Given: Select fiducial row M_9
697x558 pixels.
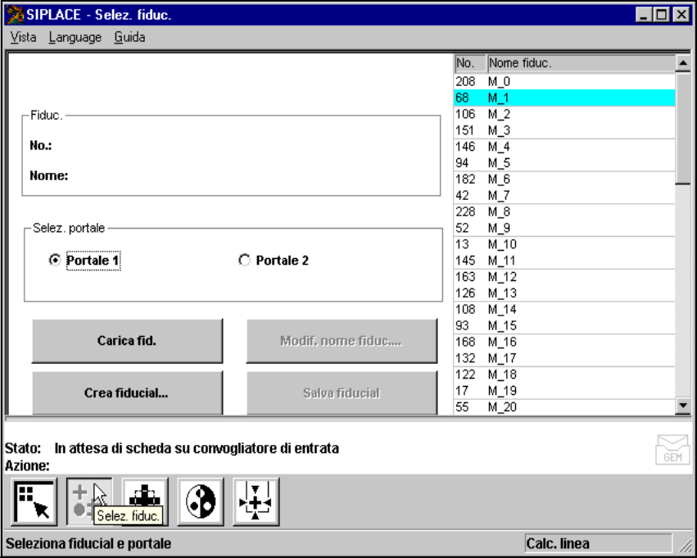Looking at the screenshot, I should click(564, 228).
